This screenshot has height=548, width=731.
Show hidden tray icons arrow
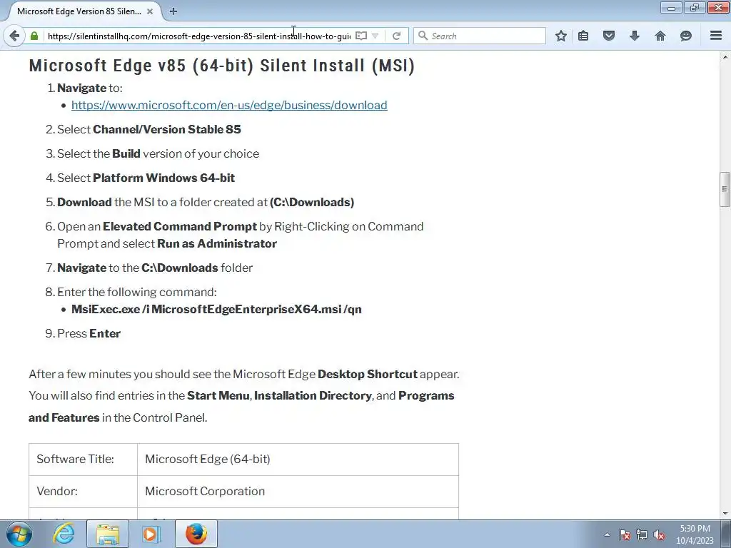click(x=607, y=534)
